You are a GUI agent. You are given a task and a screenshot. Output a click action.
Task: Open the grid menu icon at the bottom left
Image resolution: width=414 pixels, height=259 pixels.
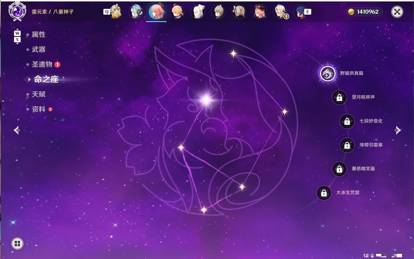point(17,244)
